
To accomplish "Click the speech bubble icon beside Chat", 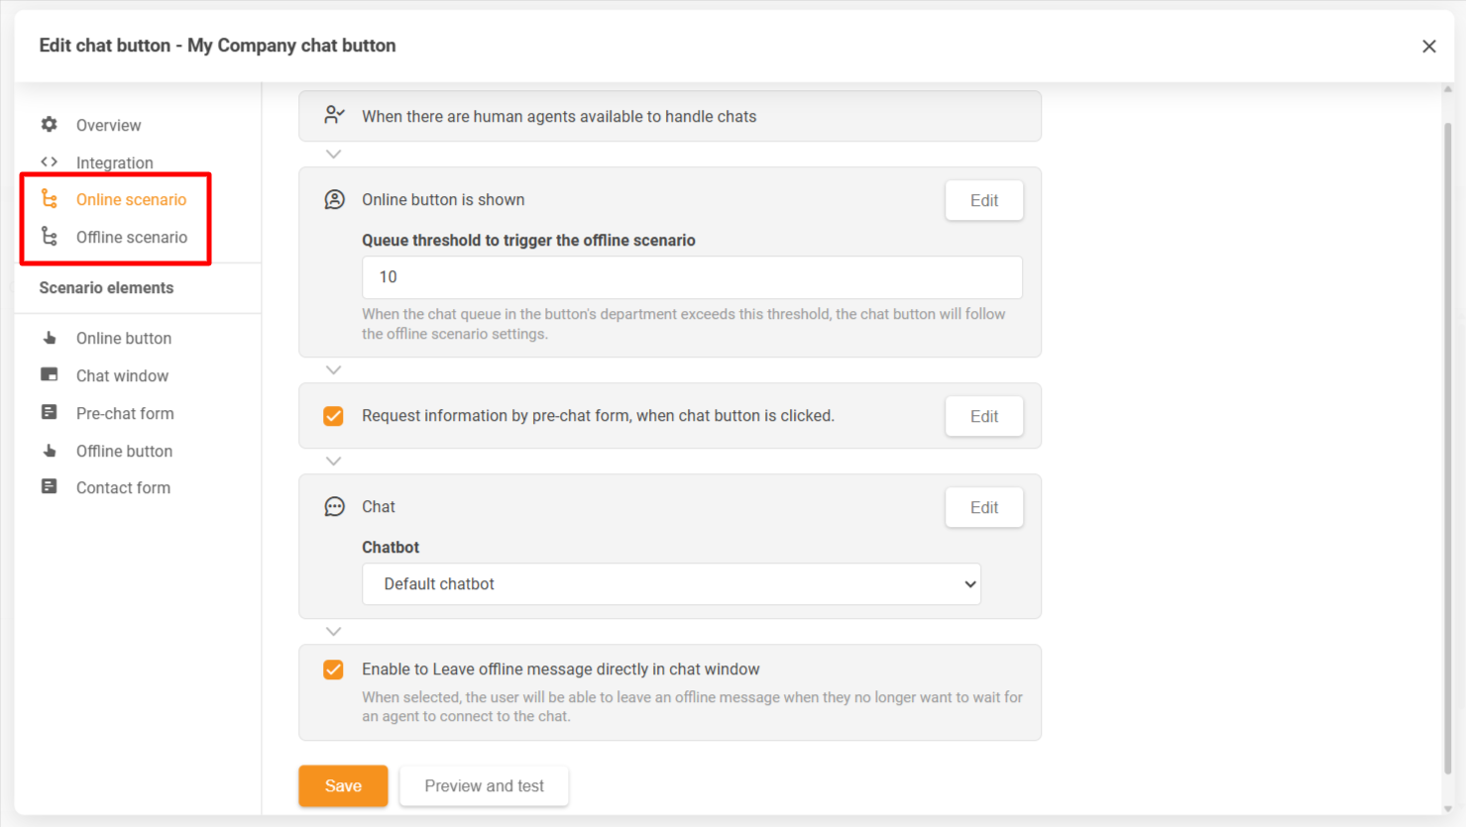I will tap(334, 506).
